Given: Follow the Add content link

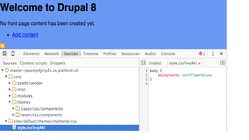Looking at the screenshot, I should click(25, 35).
